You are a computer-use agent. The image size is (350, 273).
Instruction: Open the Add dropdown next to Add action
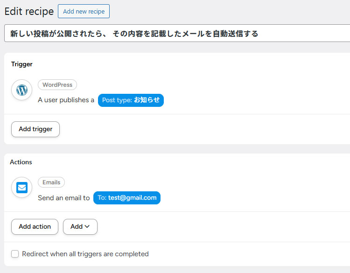[80, 227]
